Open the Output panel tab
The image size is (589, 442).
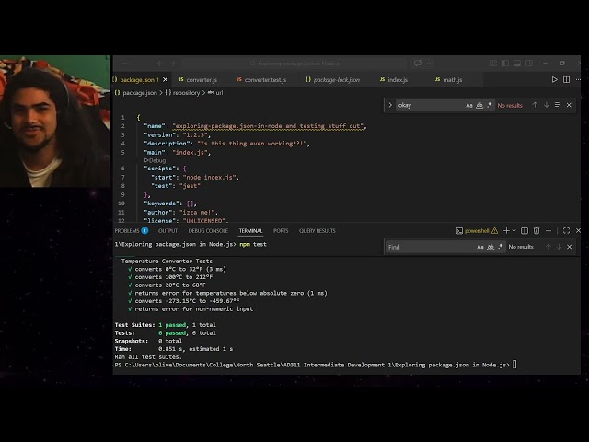pyautogui.click(x=167, y=231)
